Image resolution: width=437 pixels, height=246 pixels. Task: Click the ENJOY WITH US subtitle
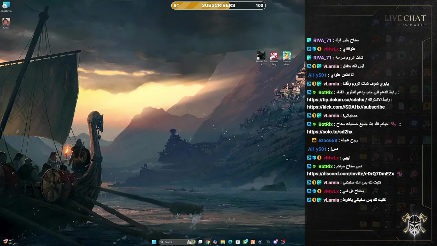[x=414, y=25]
